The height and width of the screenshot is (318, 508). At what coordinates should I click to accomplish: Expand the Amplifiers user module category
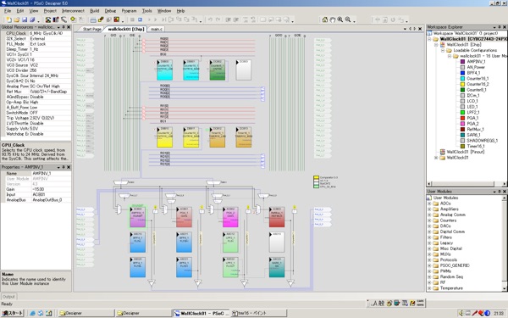[x=429, y=209]
